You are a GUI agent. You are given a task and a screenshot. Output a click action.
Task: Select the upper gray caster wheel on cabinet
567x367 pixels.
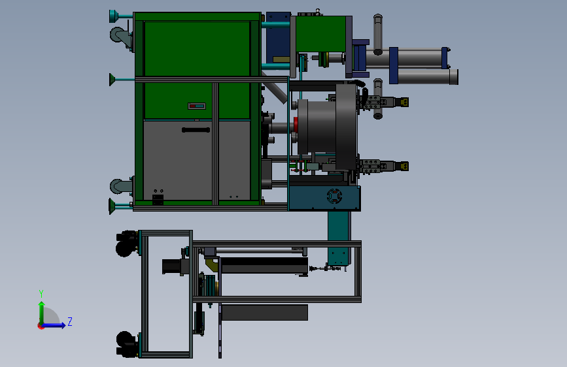121,36
